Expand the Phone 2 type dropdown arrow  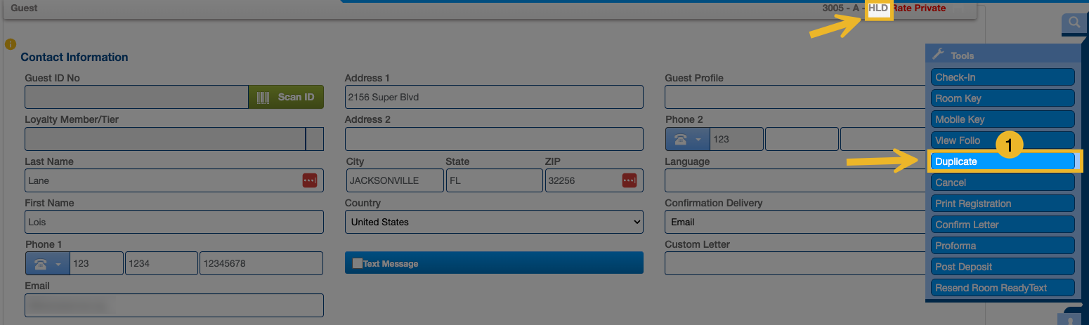(699, 140)
